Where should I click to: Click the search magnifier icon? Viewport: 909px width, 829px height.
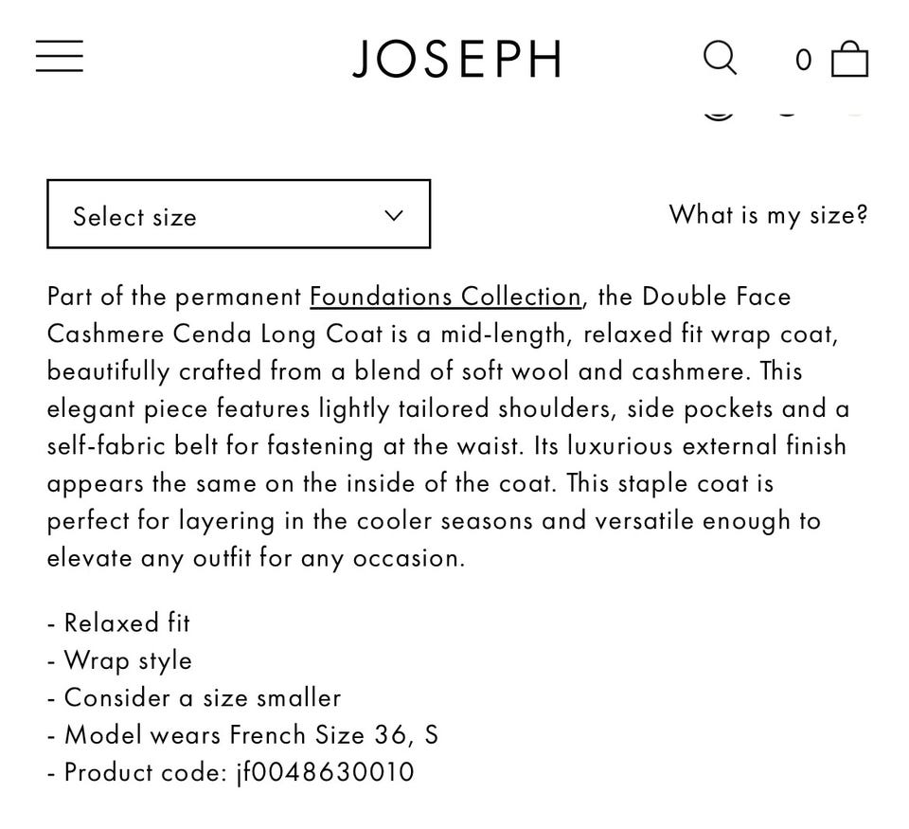click(720, 58)
